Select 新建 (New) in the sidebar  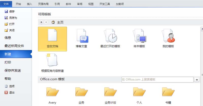(x=16, y=54)
